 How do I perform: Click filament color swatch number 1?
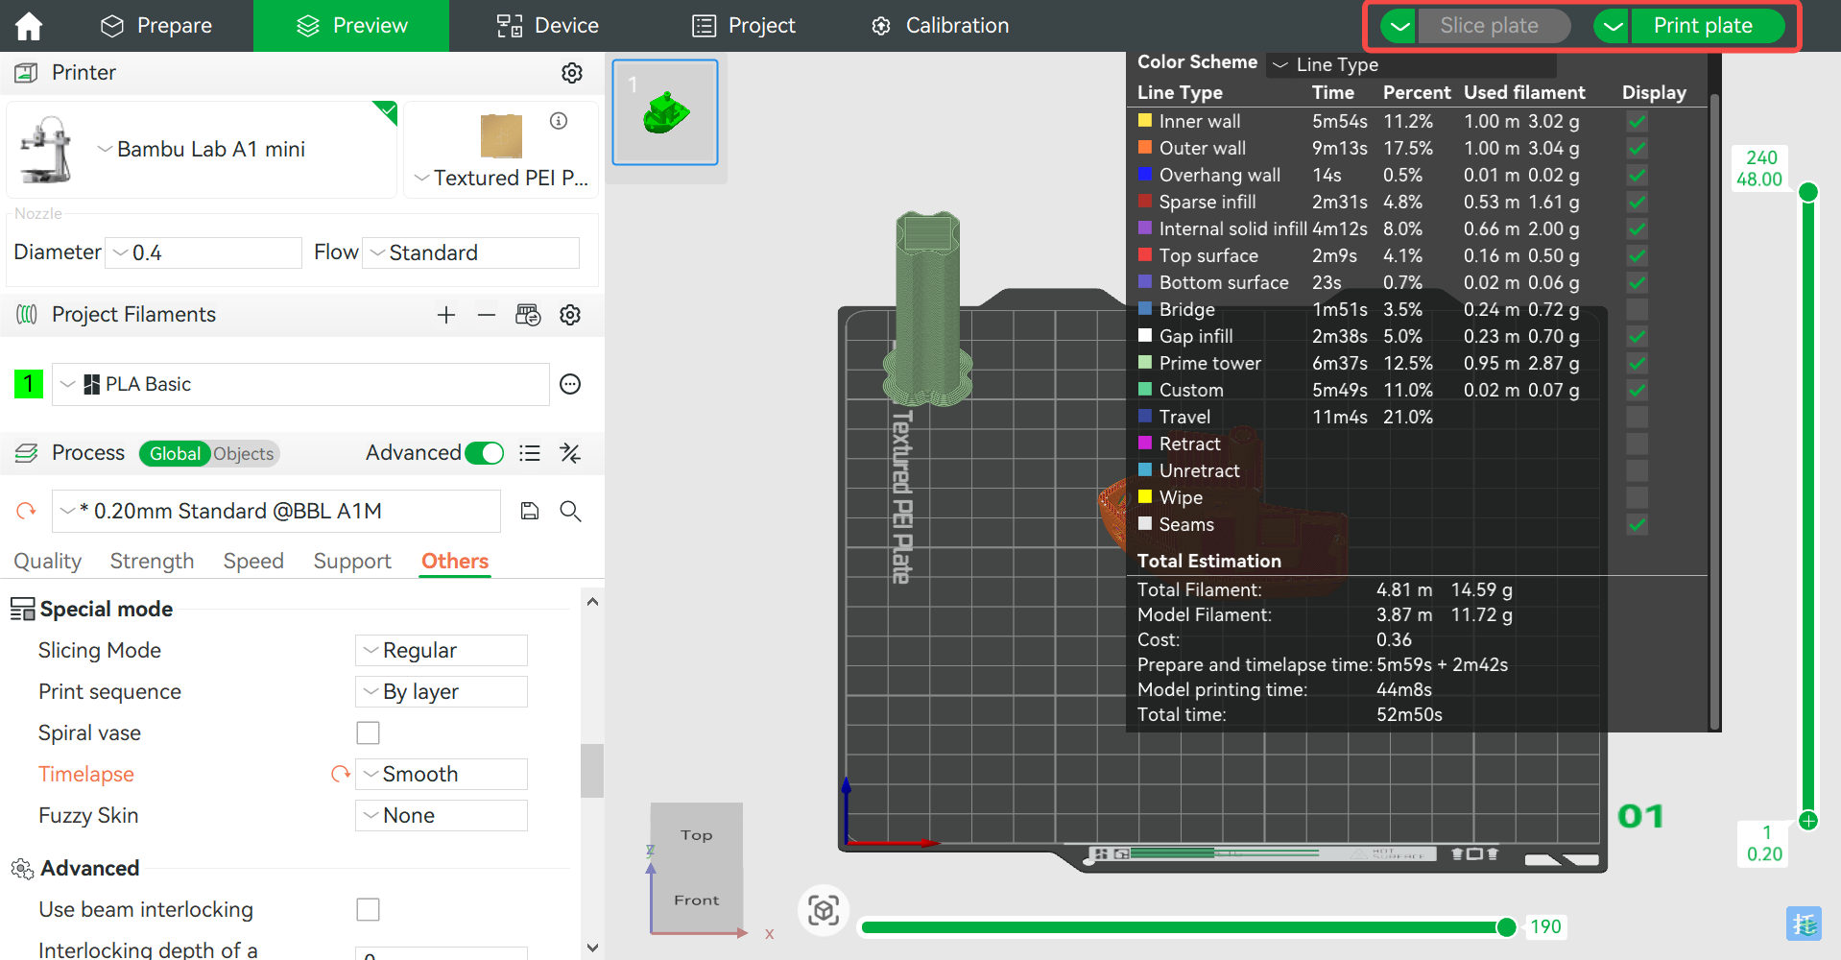(x=29, y=385)
